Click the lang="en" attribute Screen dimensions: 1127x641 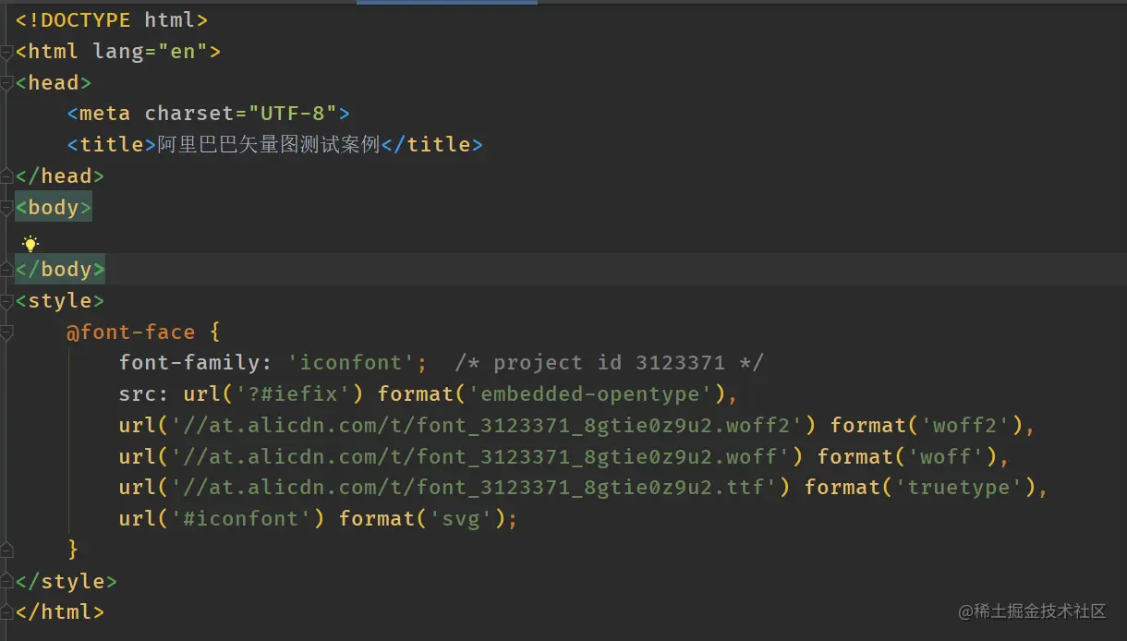[151, 51]
